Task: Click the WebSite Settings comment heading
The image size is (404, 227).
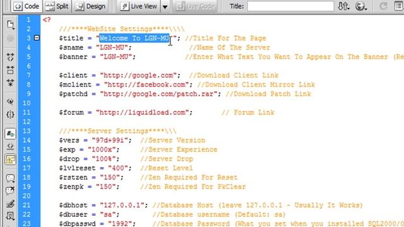Action: pyautogui.click(x=122, y=29)
